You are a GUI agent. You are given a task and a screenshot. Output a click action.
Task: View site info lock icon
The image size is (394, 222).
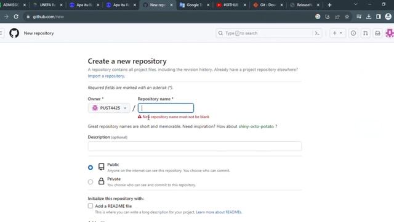point(28,17)
